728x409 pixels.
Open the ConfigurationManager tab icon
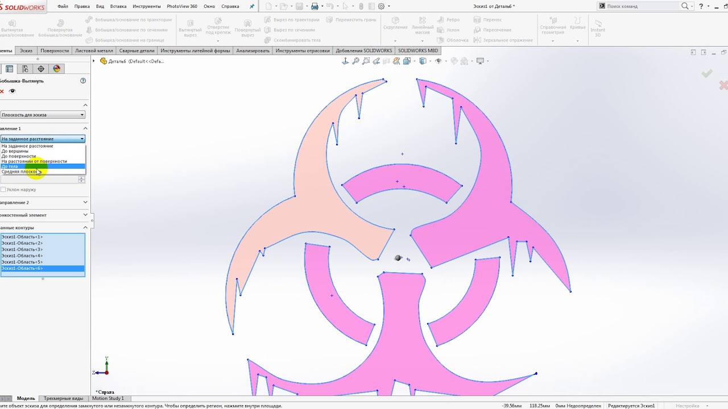pos(25,69)
